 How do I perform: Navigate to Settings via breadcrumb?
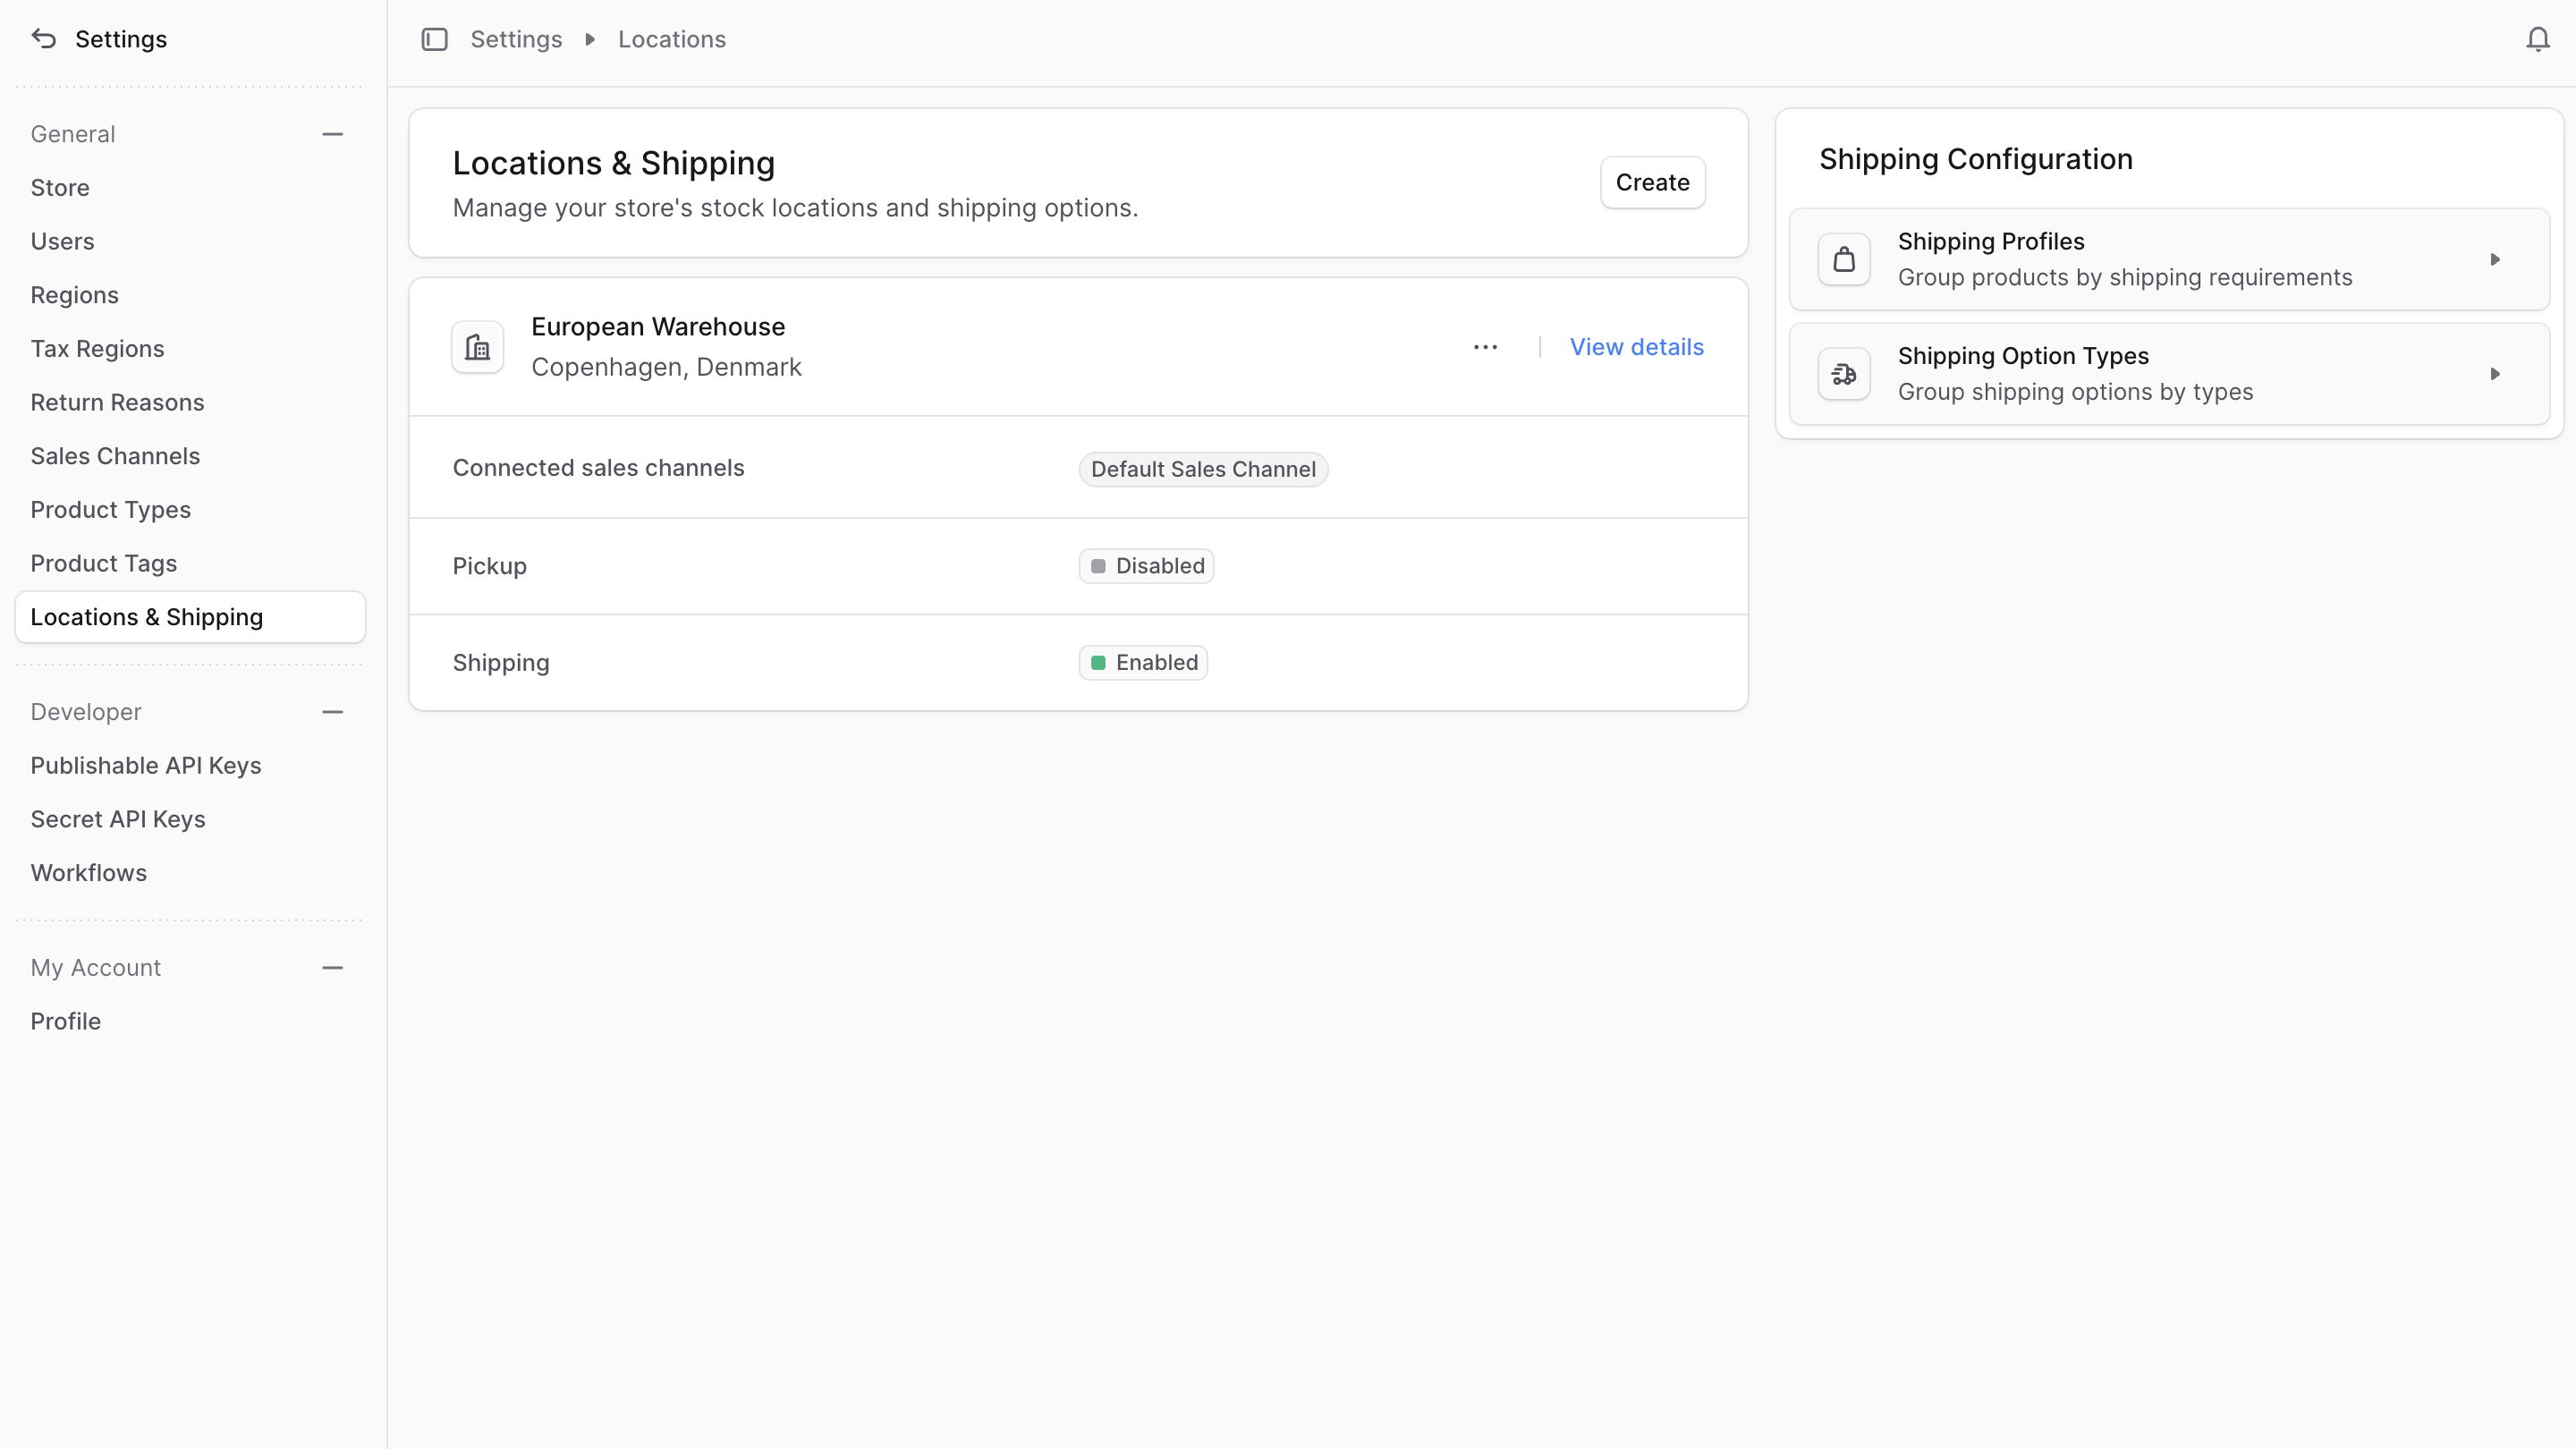click(x=516, y=39)
